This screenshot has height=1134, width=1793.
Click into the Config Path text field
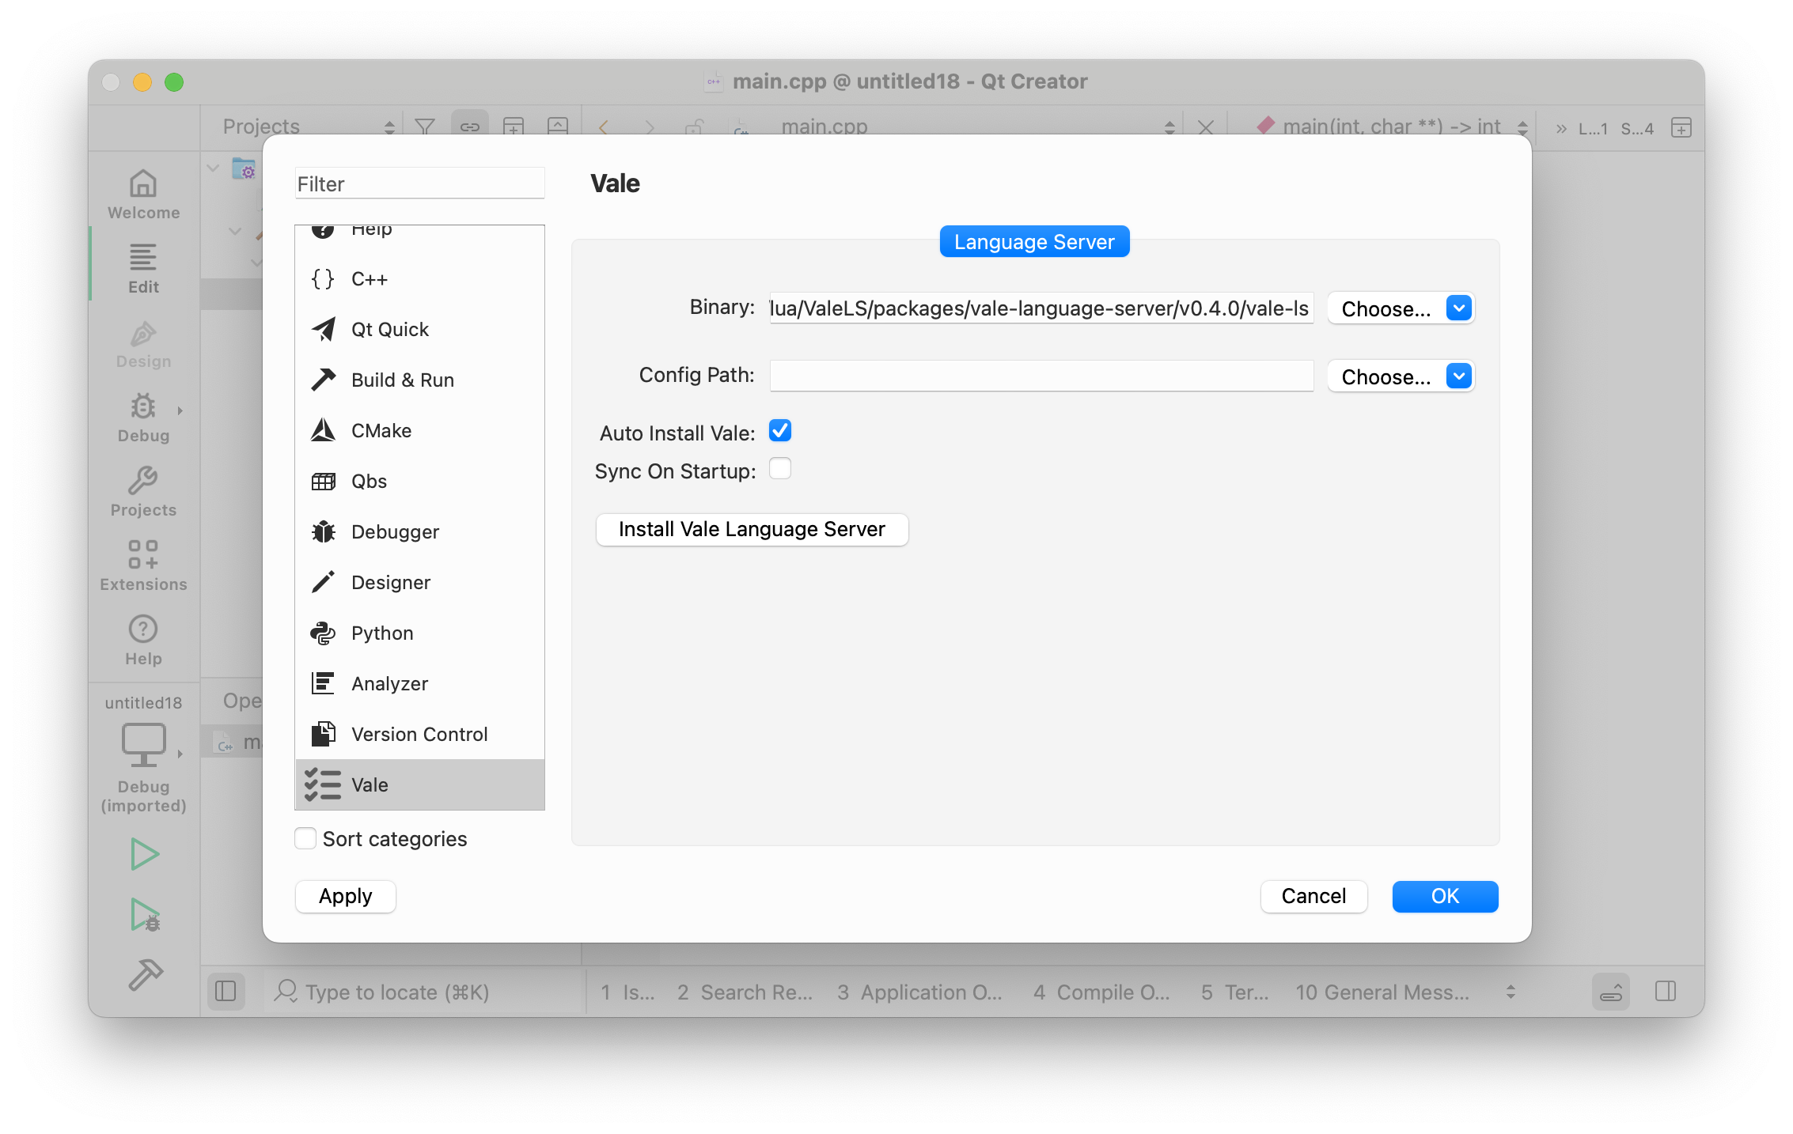tap(1041, 376)
